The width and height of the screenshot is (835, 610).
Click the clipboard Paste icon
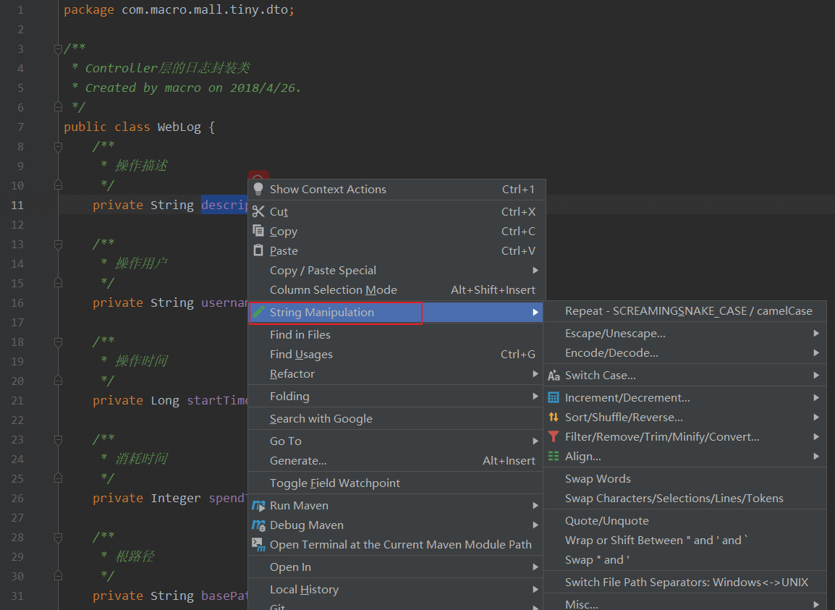pos(258,250)
